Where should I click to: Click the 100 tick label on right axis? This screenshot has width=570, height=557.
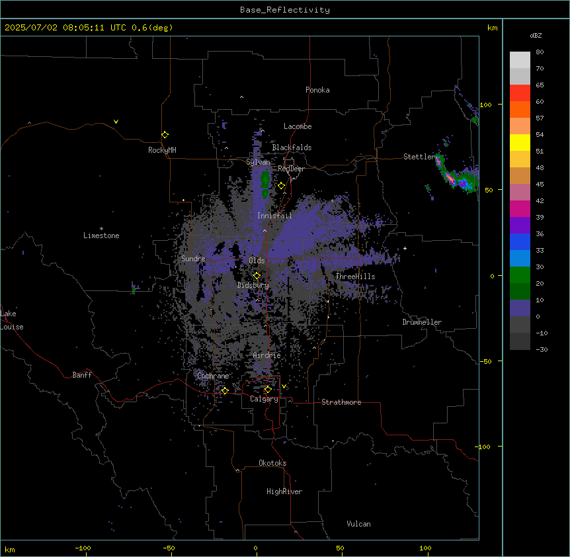pos(485,105)
